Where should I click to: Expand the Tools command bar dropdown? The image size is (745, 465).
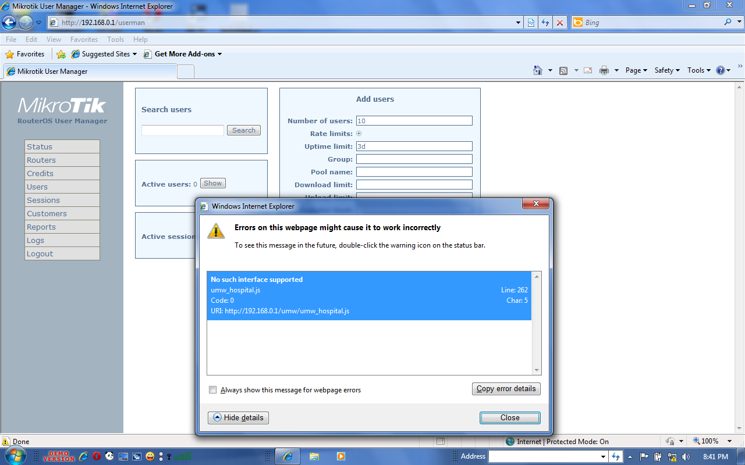pyautogui.click(x=699, y=70)
